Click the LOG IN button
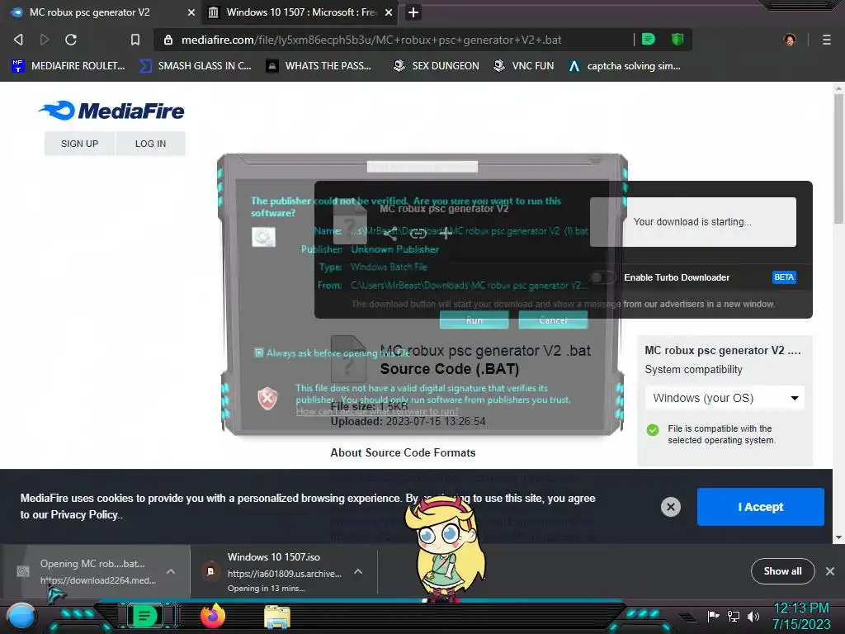Viewport: 845px width, 634px height. [x=150, y=144]
